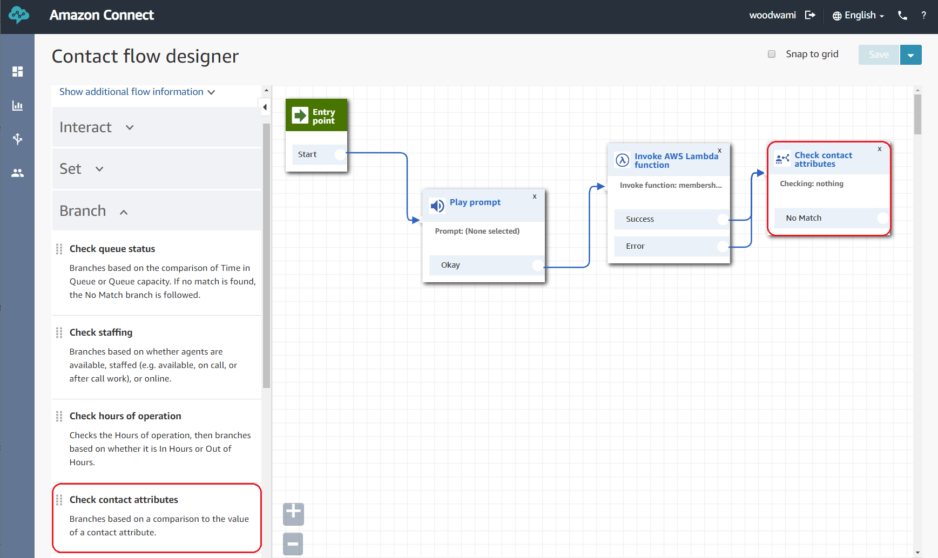Select Check hours of operation item

[x=125, y=416]
